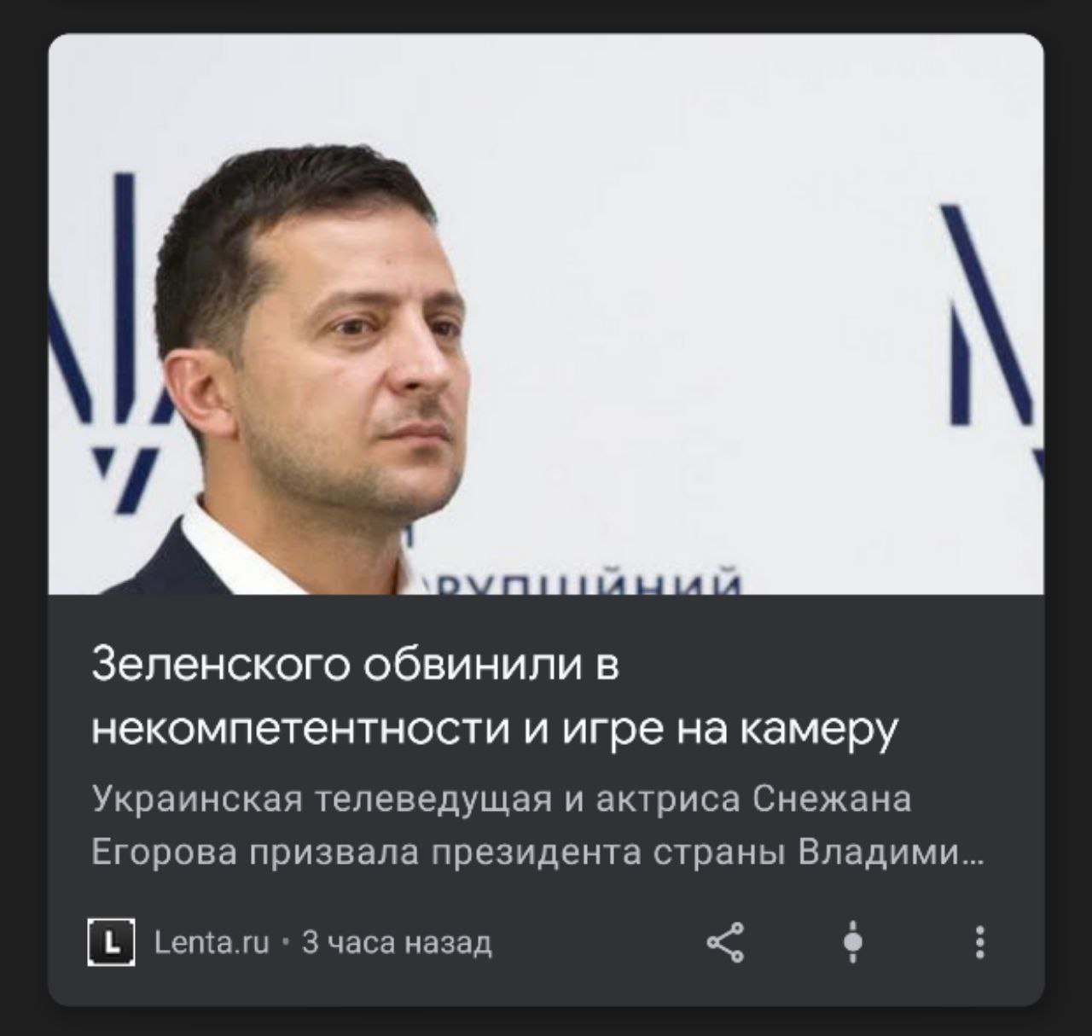Tap the Discover feed tuning icon
This screenshot has width=1092, height=1036.
click(x=852, y=943)
